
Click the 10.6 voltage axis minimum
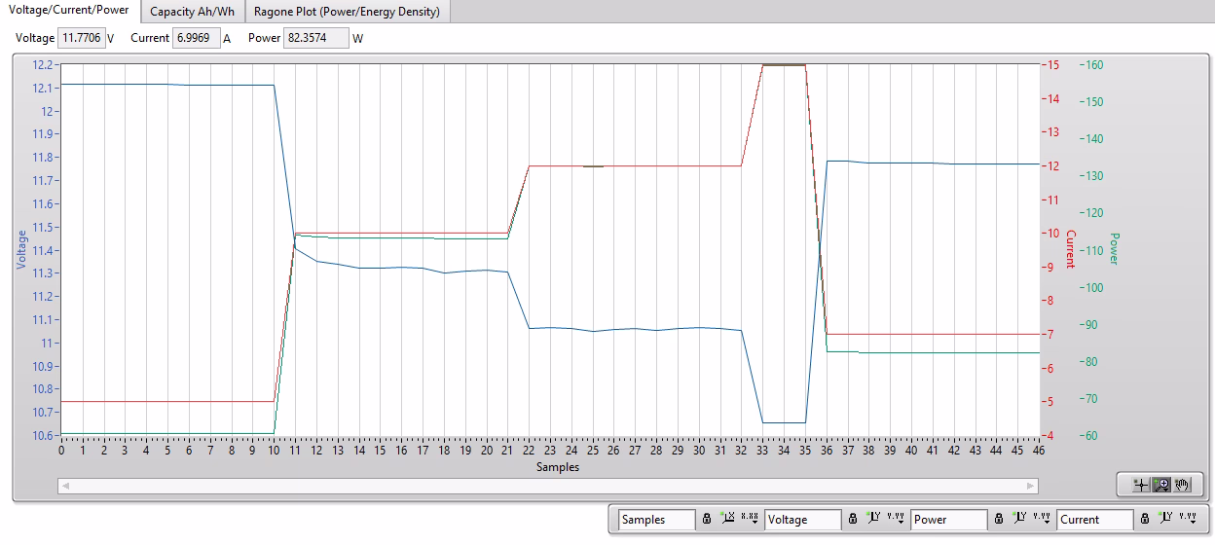[x=44, y=435]
